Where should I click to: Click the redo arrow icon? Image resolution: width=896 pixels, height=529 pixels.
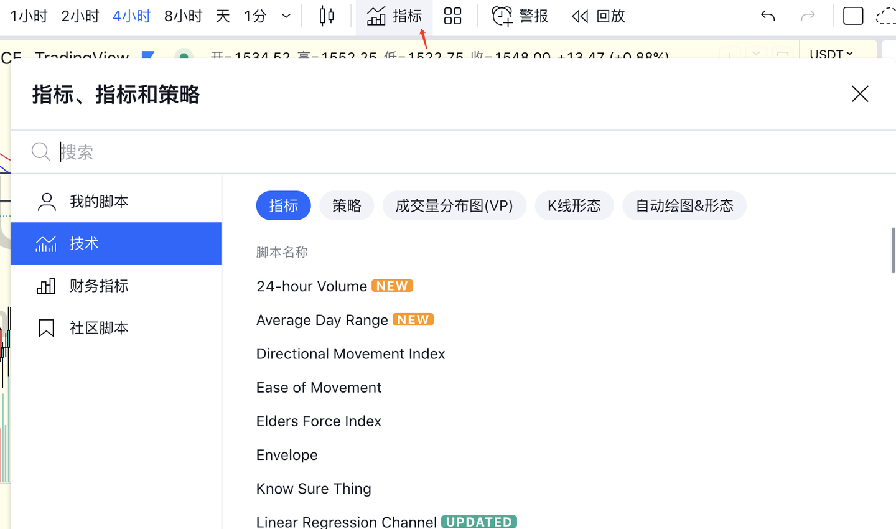coord(807,16)
